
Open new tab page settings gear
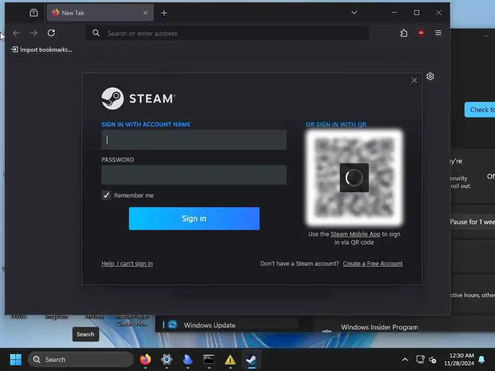click(x=430, y=76)
